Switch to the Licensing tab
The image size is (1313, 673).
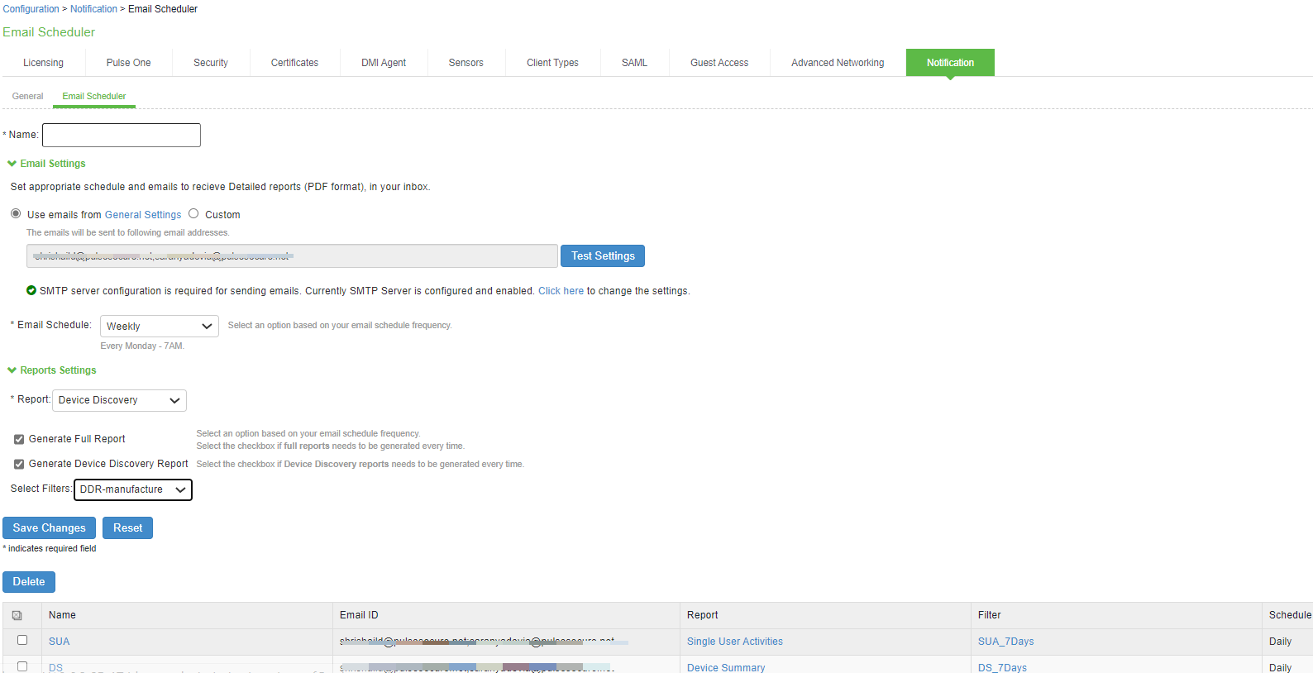tap(43, 63)
